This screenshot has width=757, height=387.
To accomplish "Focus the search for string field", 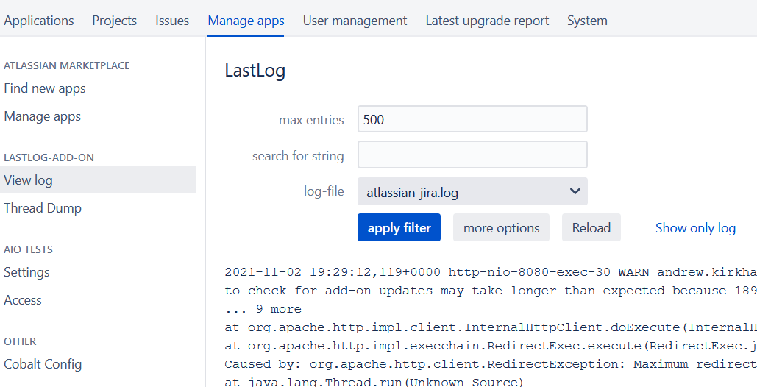I will (x=472, y=155).
